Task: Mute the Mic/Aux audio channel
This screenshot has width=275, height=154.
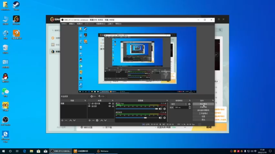Action: point(160,109)
